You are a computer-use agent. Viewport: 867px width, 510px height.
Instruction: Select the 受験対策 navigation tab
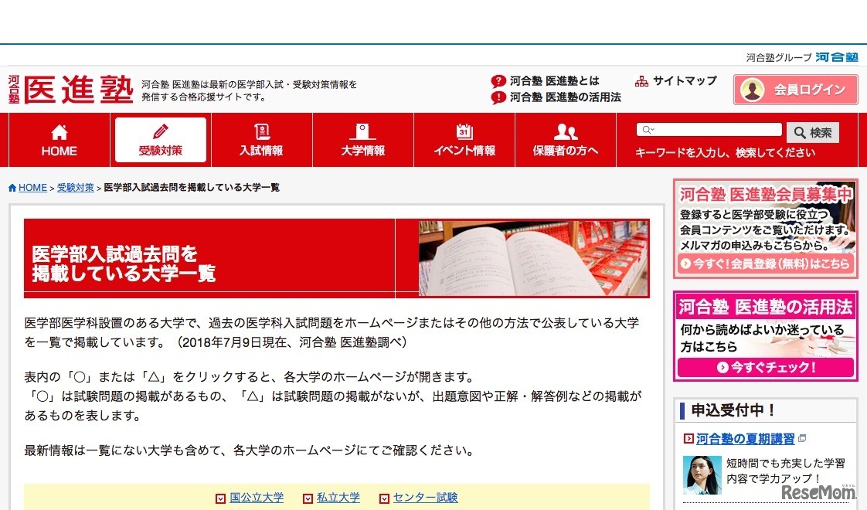161,140
